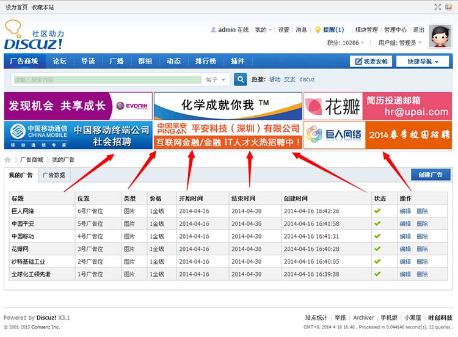Open the 群组 nav item
458x337 pixels.
pyautogui.click(x=145, y=61)
